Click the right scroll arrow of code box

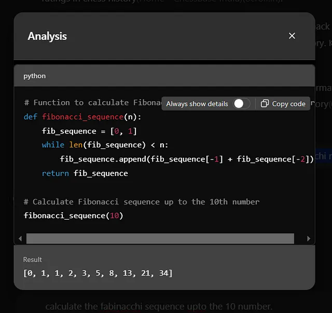click(309, 239)
